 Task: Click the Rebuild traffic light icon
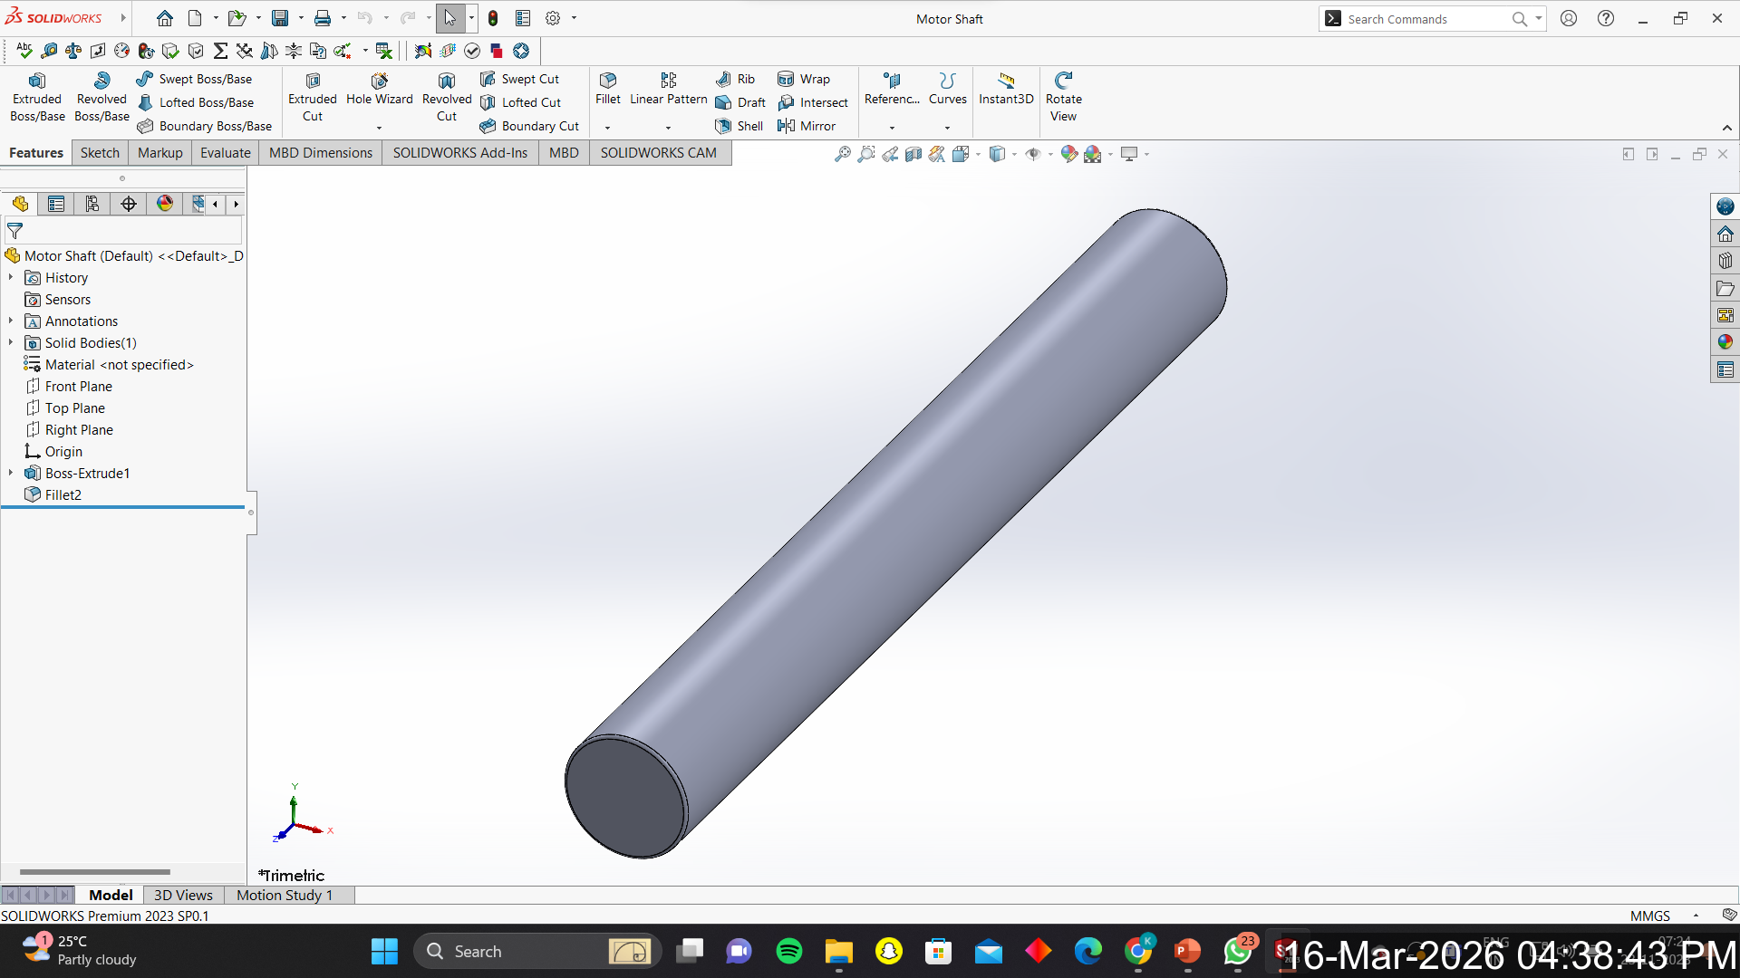pos(493,18)
